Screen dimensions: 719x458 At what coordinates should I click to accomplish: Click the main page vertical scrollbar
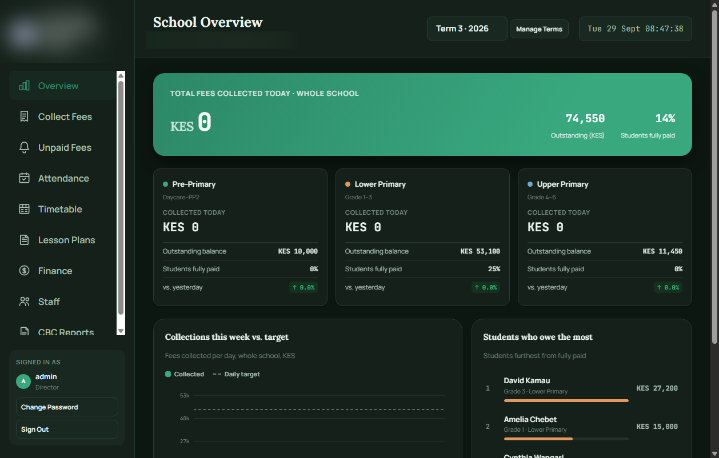point(714,177)
